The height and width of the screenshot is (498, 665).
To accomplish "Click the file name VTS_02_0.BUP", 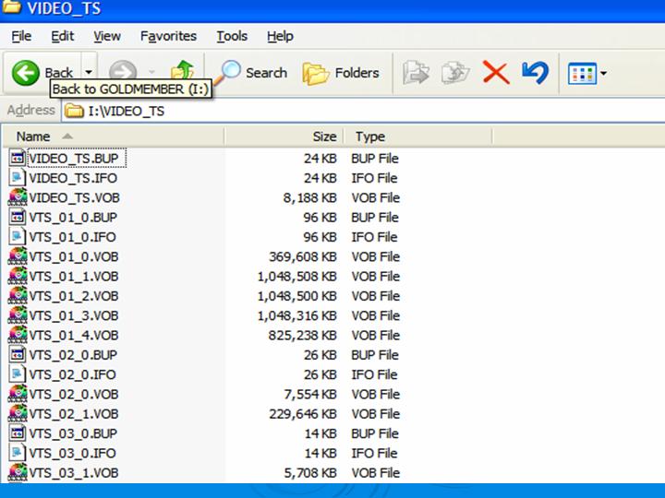I will pos(73,355).
